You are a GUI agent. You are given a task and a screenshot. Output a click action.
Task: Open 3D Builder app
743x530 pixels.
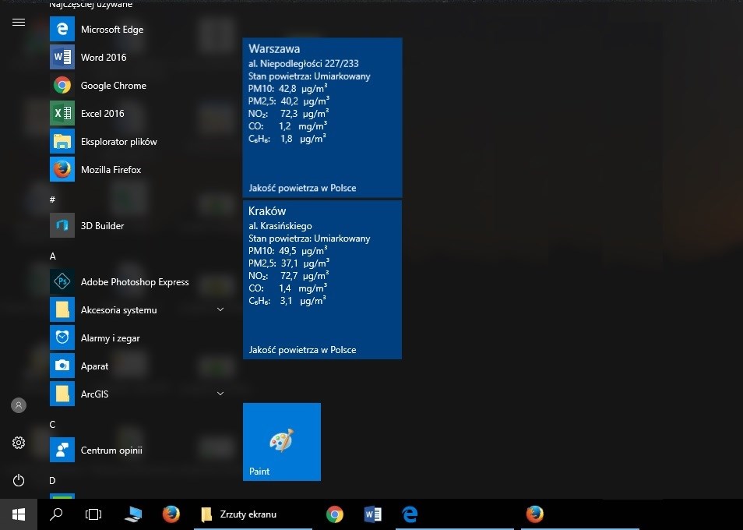(x=137, y=226)
